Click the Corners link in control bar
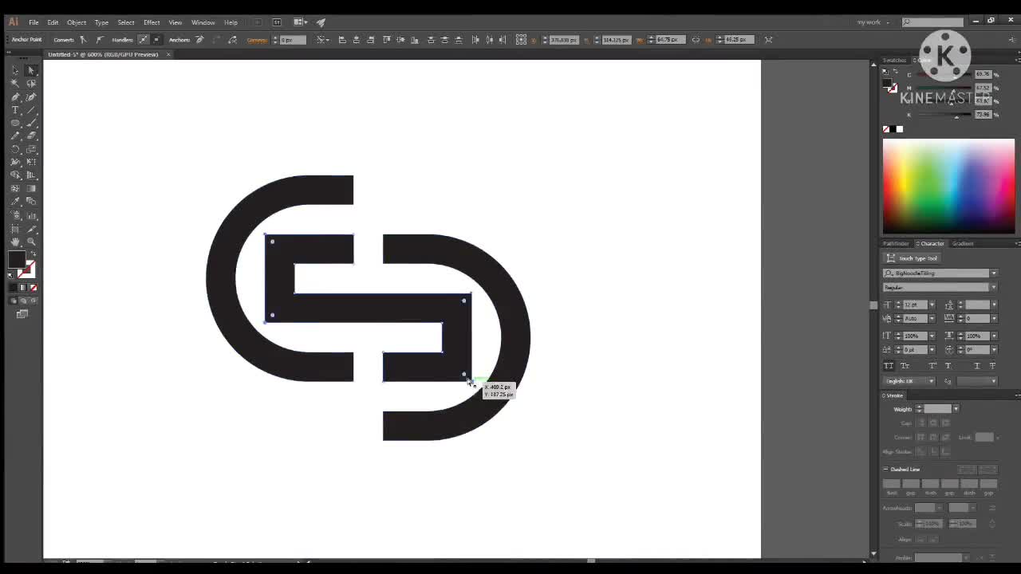 click(x=257, y=40)
